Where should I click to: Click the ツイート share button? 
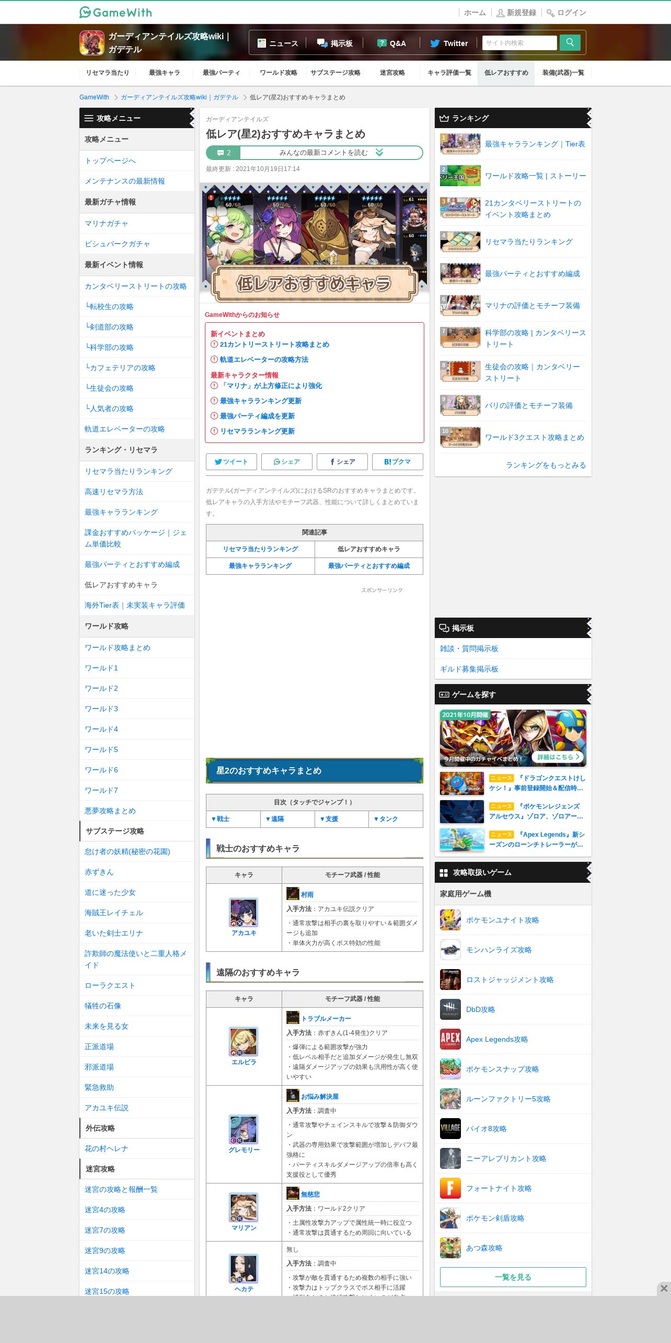point(232,462)
